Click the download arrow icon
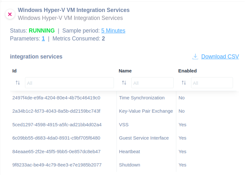 [195, 57]
